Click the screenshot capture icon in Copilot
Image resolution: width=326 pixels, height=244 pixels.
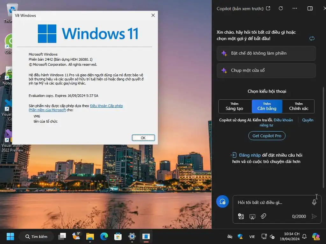tap(252, 217)
